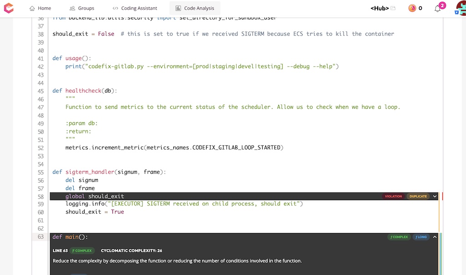Screen dimensions: 466x275
Task: Click the Home house icon
Action: pyautogui.click(x=32, y=8)
